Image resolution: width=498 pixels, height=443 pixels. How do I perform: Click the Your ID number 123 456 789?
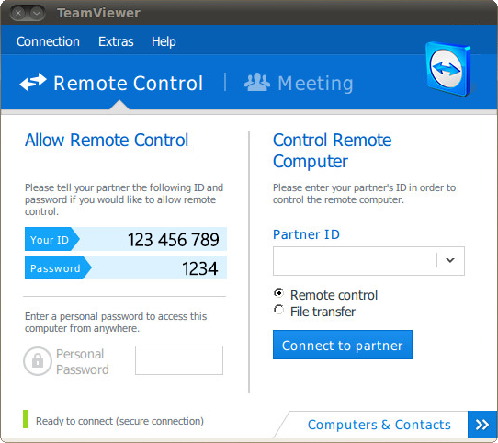[173, 240]
